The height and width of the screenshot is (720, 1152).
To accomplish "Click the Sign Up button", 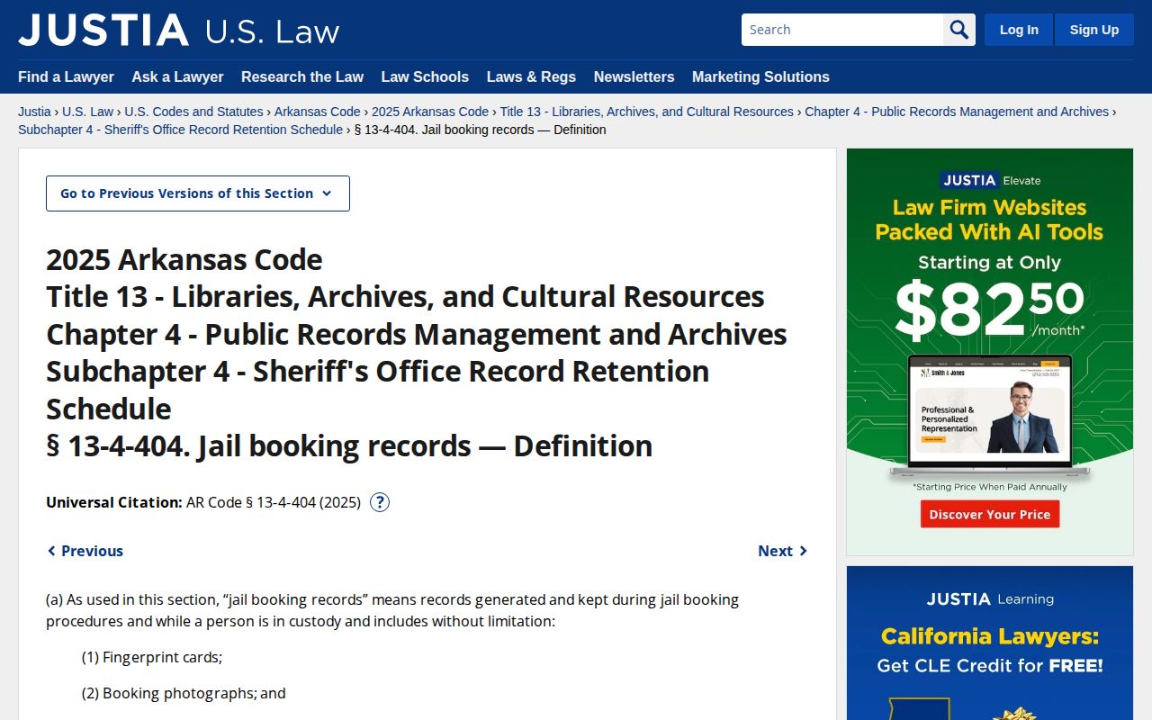I will (1094, 30).
